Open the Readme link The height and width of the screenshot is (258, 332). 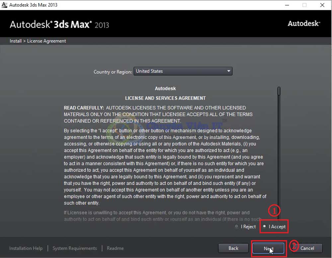[x=115, y=248]
